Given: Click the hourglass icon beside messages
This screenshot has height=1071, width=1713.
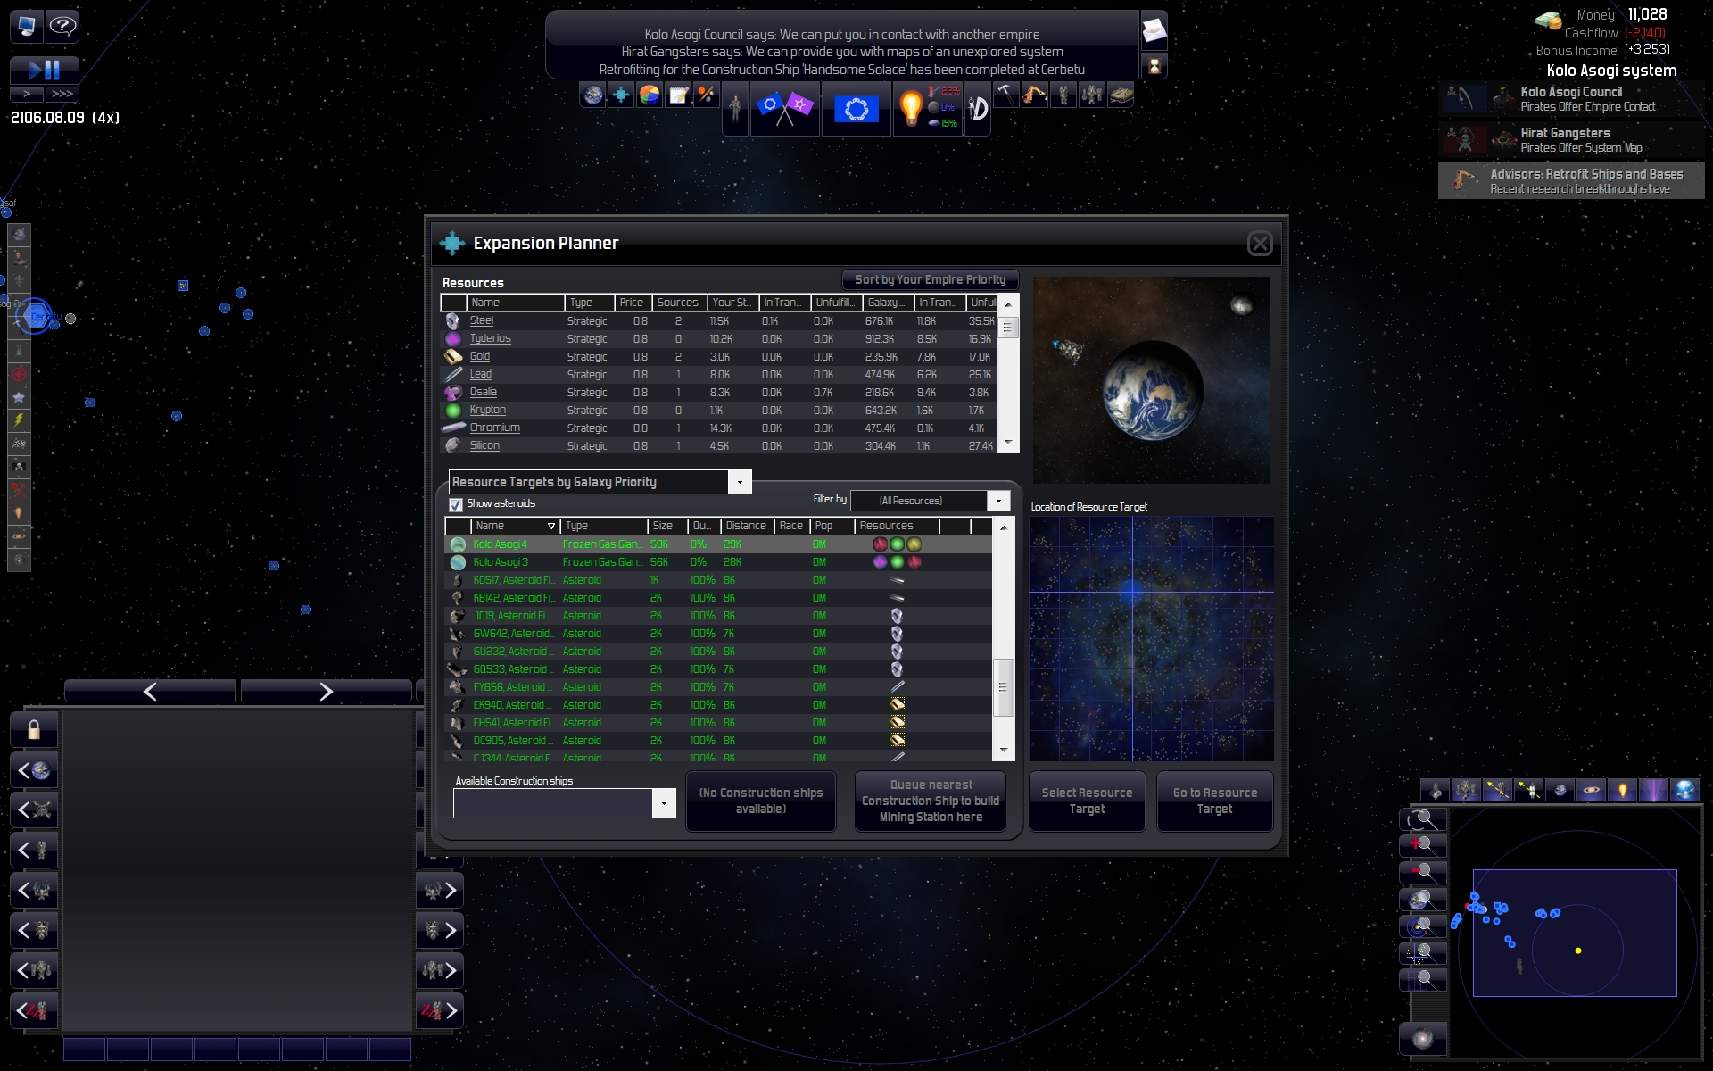Looking at the screenshot, I should coord(1154,65).
